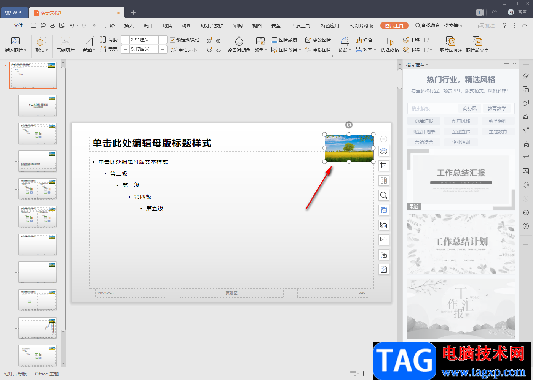Click the 教育教学 filter button

pyautogui.click(x=497, y=108)
